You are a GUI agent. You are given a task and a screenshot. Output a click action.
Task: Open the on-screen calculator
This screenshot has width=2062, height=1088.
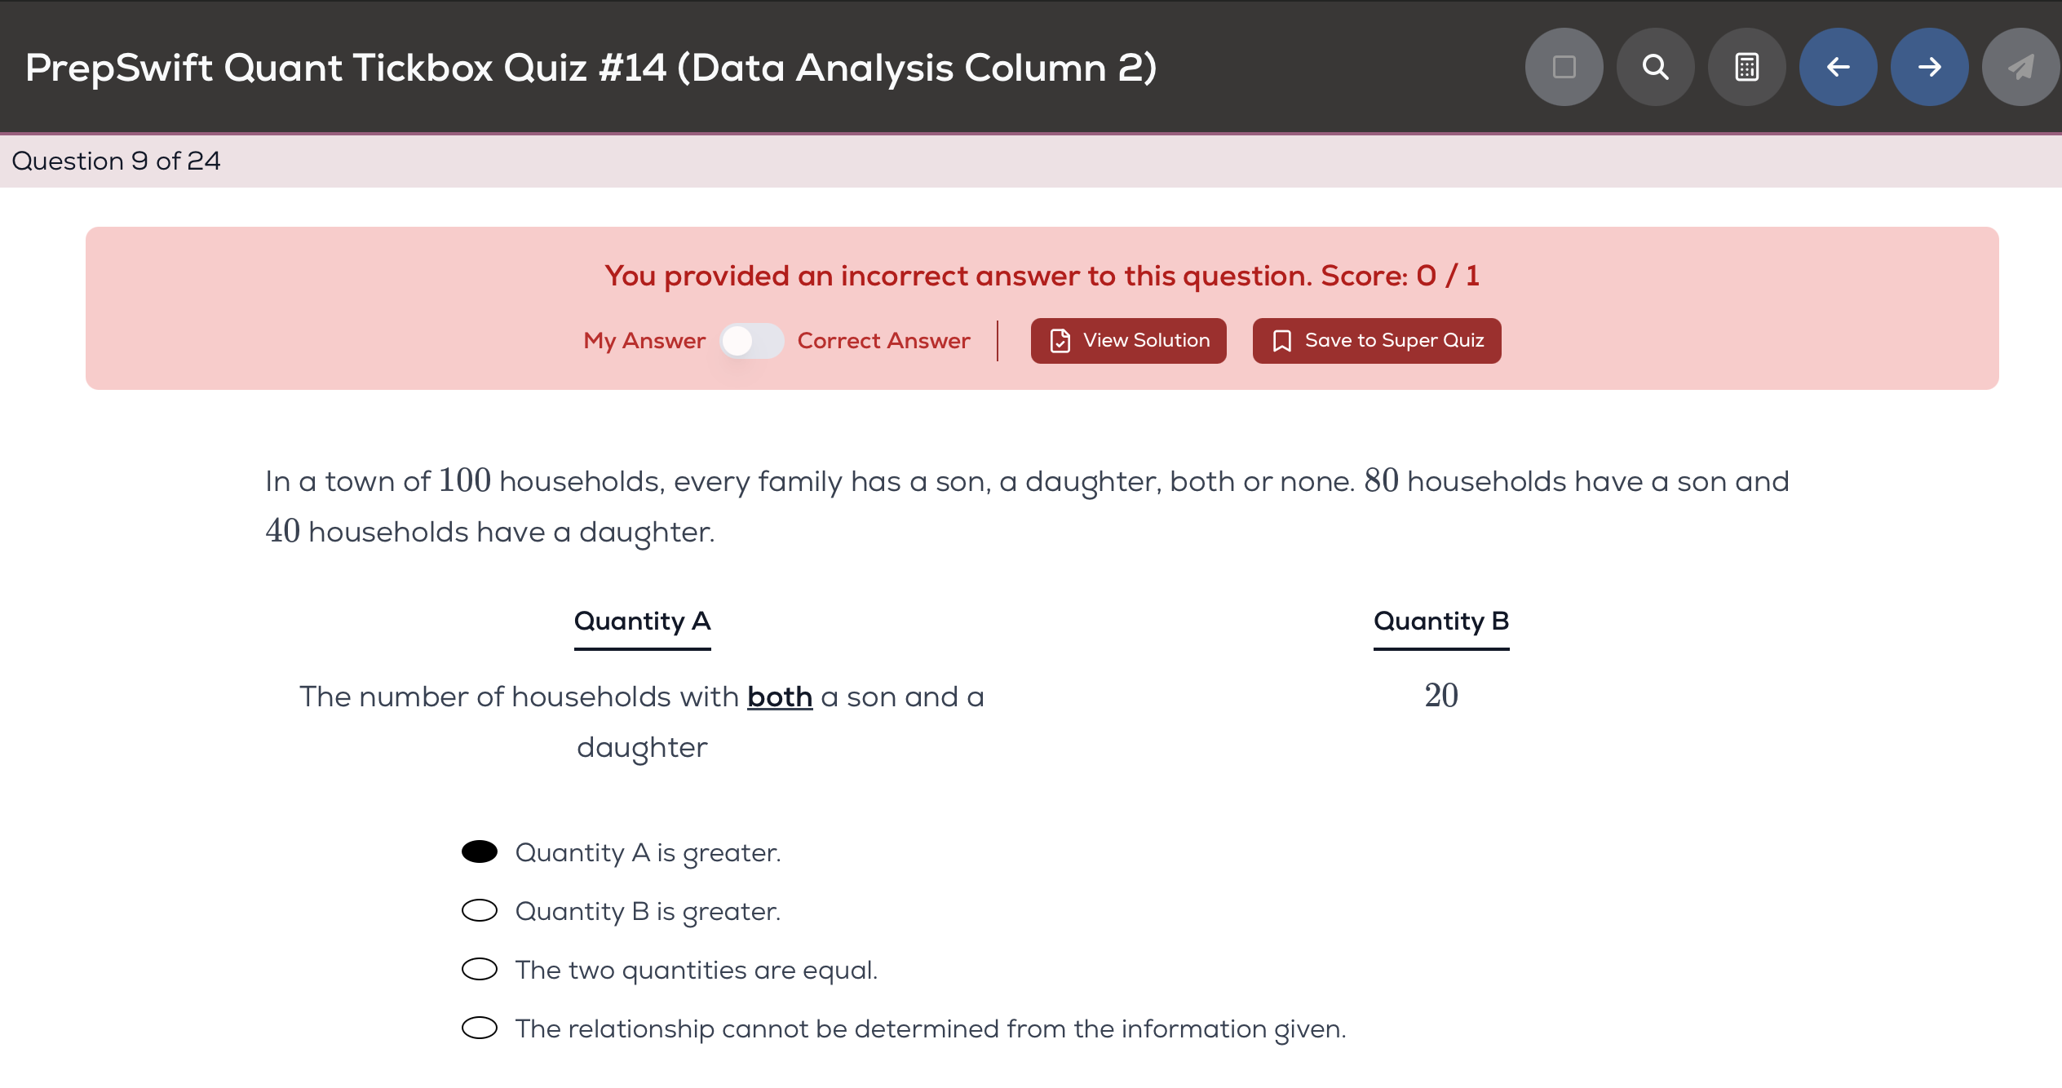pyautogui.click(x=1746, y=67)
